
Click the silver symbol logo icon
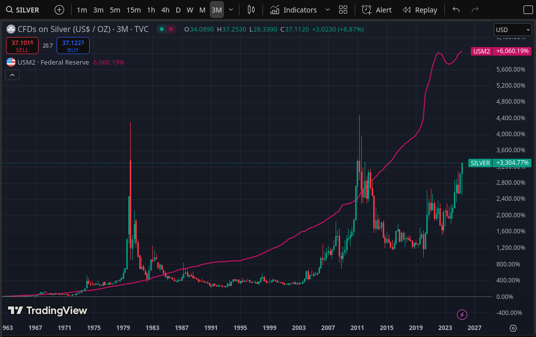pyautogui.click(x=11, y=30)
